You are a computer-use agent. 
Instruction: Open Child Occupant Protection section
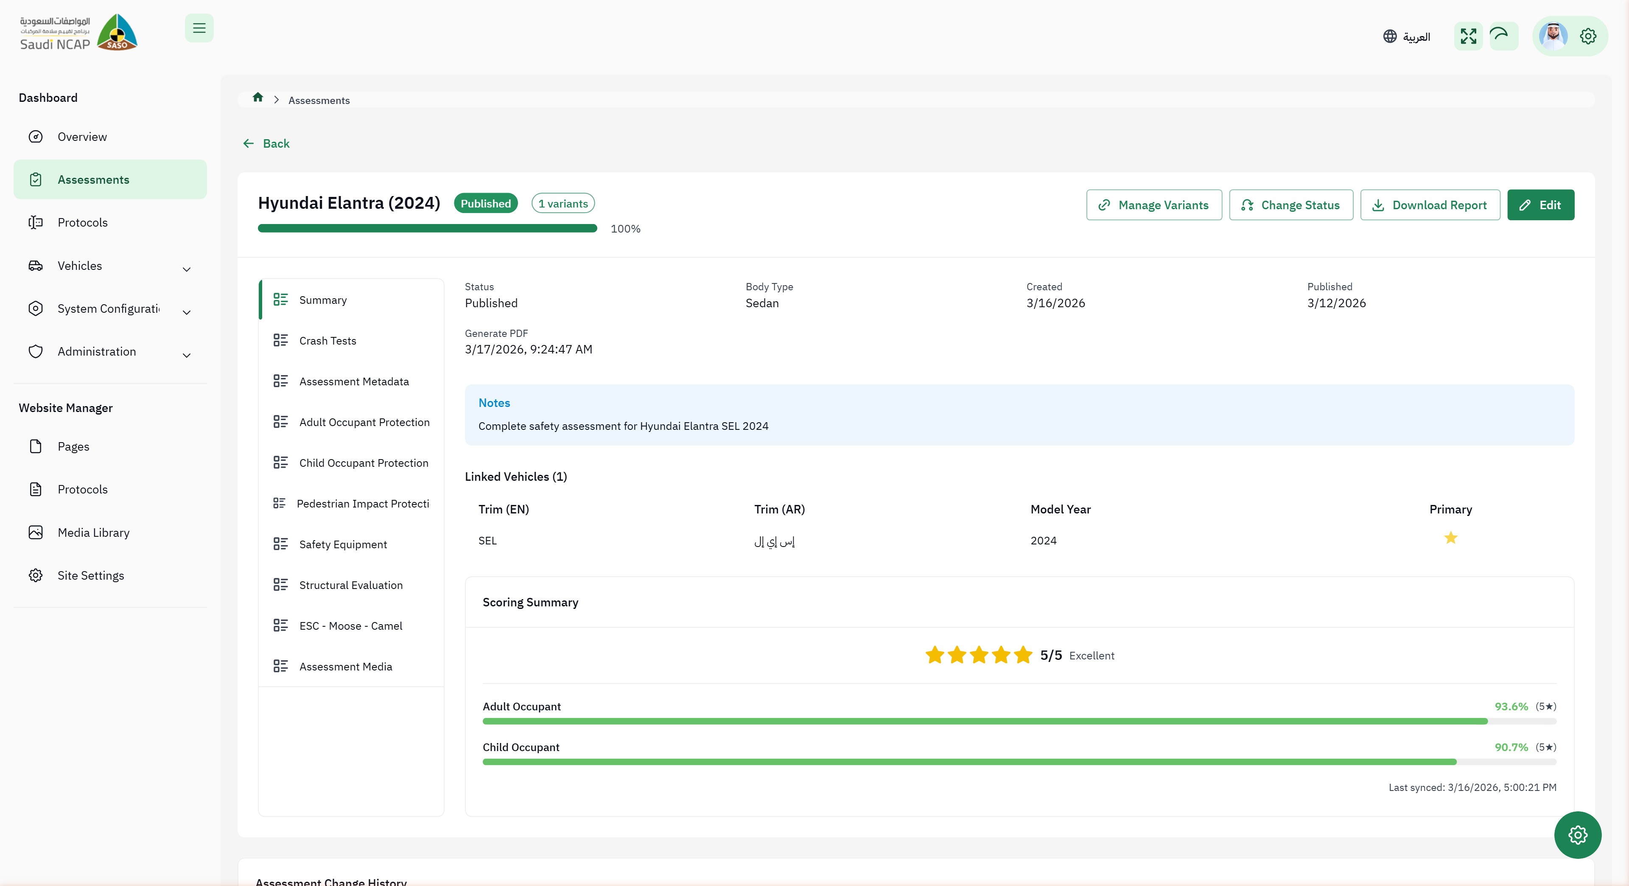point(352,463)
